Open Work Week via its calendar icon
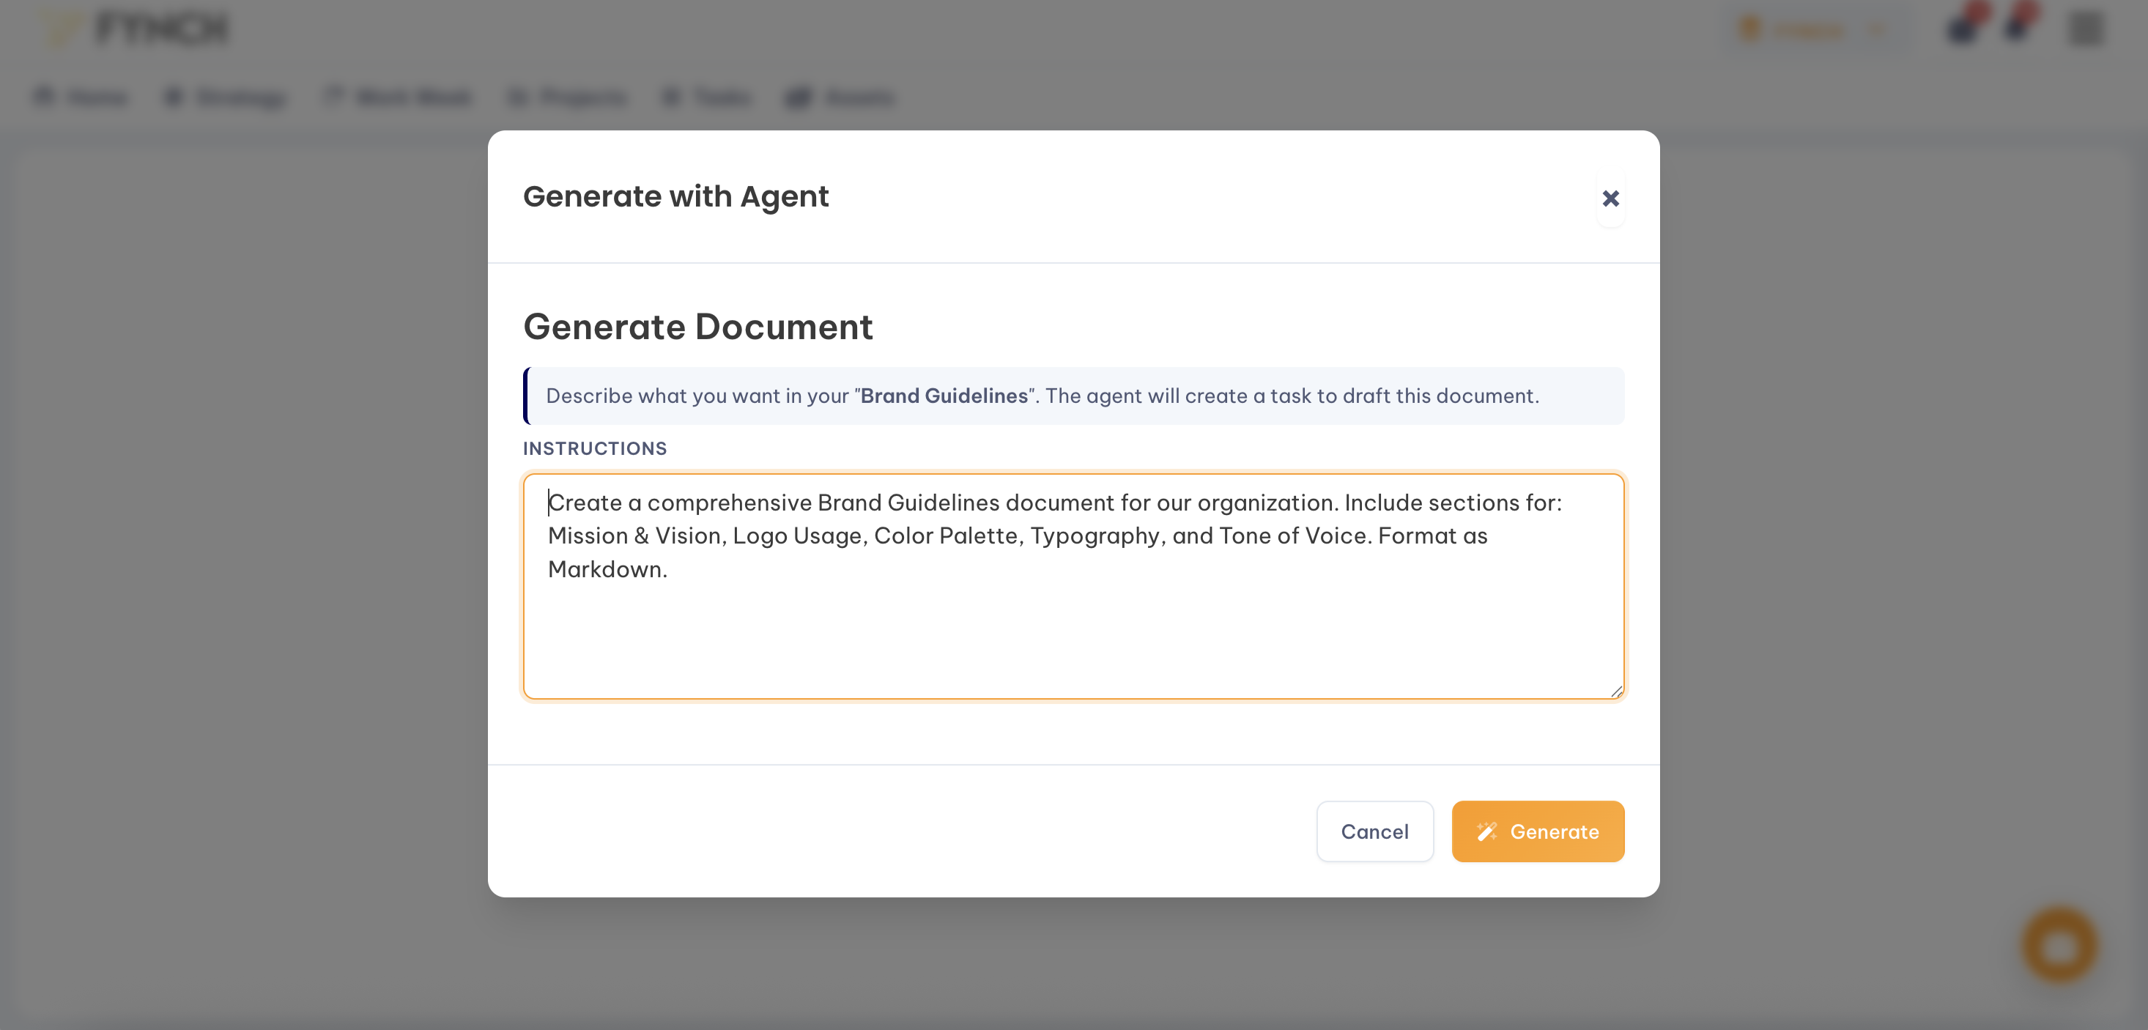Screen dimensions: 2148x1030 point(333,97)
